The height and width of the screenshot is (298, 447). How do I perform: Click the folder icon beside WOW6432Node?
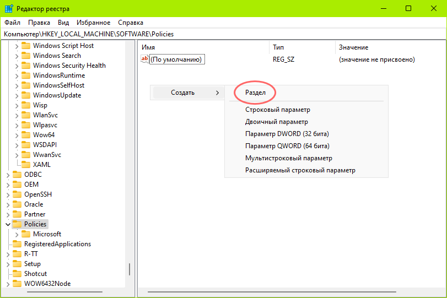pyautogui.click(x=17, y=284)
